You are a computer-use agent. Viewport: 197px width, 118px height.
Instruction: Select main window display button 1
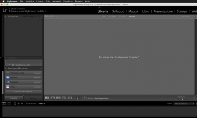4,104
